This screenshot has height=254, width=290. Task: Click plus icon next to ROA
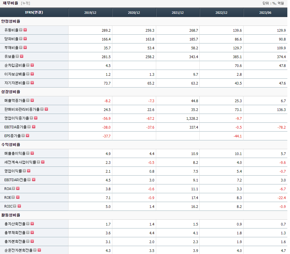18,189
